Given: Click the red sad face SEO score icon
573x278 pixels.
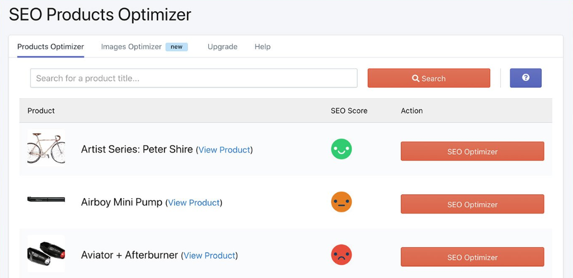Looking at the screenshot, I should (x=341, y=255).
